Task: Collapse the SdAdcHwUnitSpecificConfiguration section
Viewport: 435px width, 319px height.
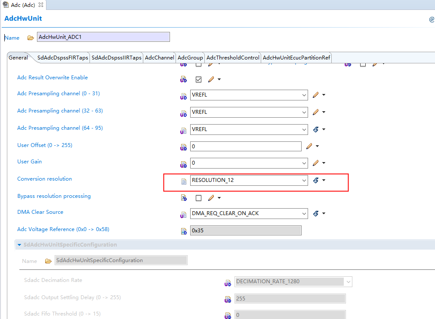Action: 19,245
